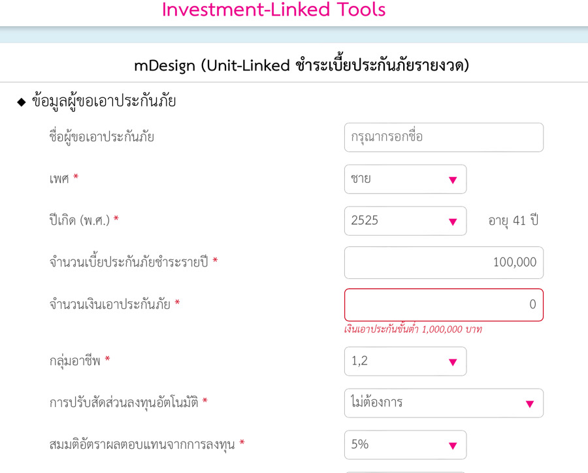
Task: Click the จำนวนเงินเอาประกันภัย label
Action: [x=110, y=304]
